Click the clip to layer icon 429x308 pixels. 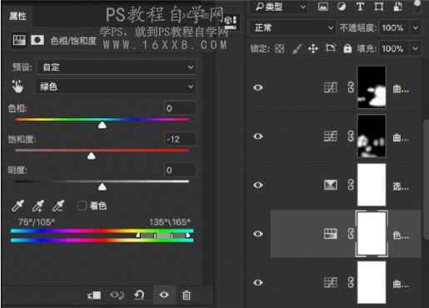[94, 295]
